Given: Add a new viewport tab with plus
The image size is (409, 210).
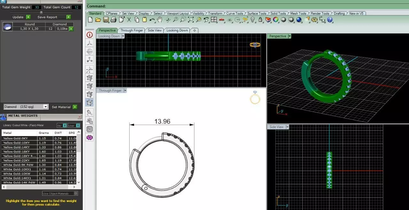Looking at the screenshot, I should coord(194,30).
